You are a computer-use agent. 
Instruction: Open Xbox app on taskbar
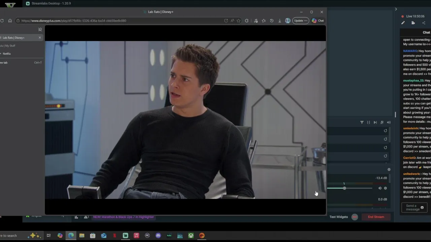tap(191, 236)
